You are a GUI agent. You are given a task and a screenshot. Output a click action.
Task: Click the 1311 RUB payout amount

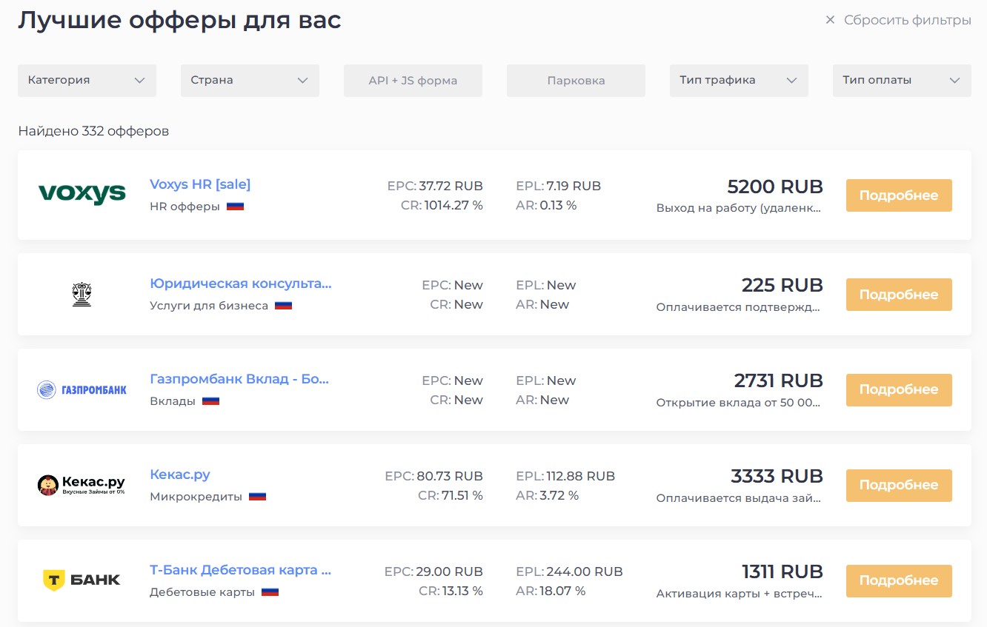pos(782,571)
